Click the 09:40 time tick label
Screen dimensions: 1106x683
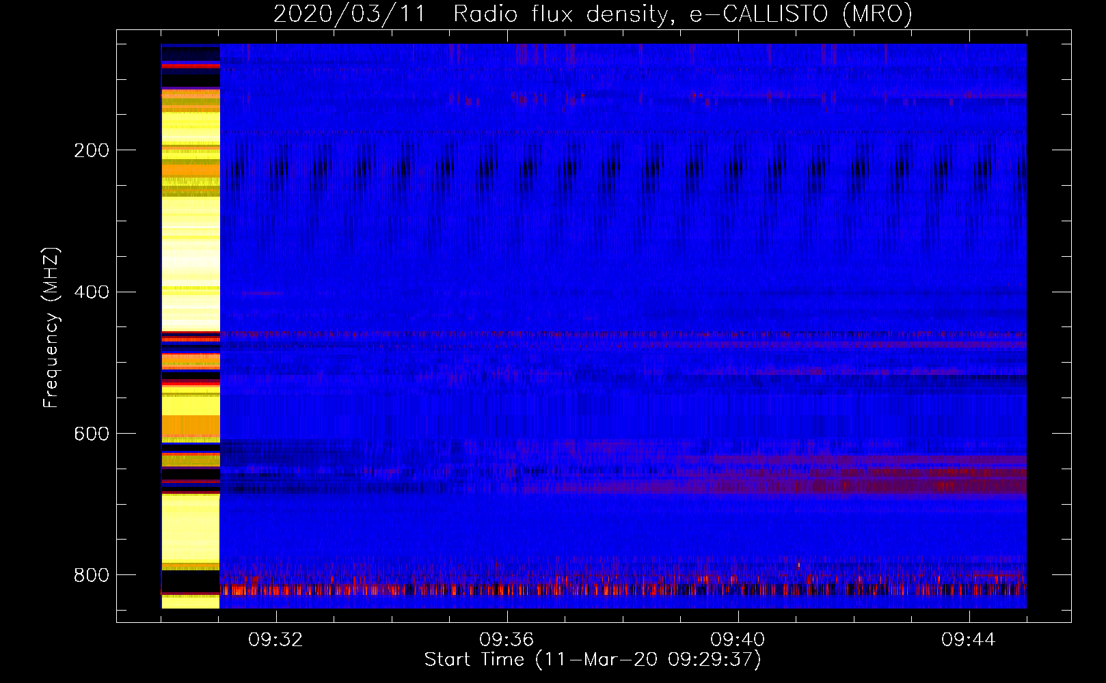click(x=738, y=640)
